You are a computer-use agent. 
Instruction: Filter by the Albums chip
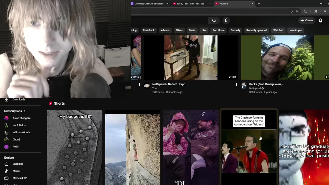165,30
